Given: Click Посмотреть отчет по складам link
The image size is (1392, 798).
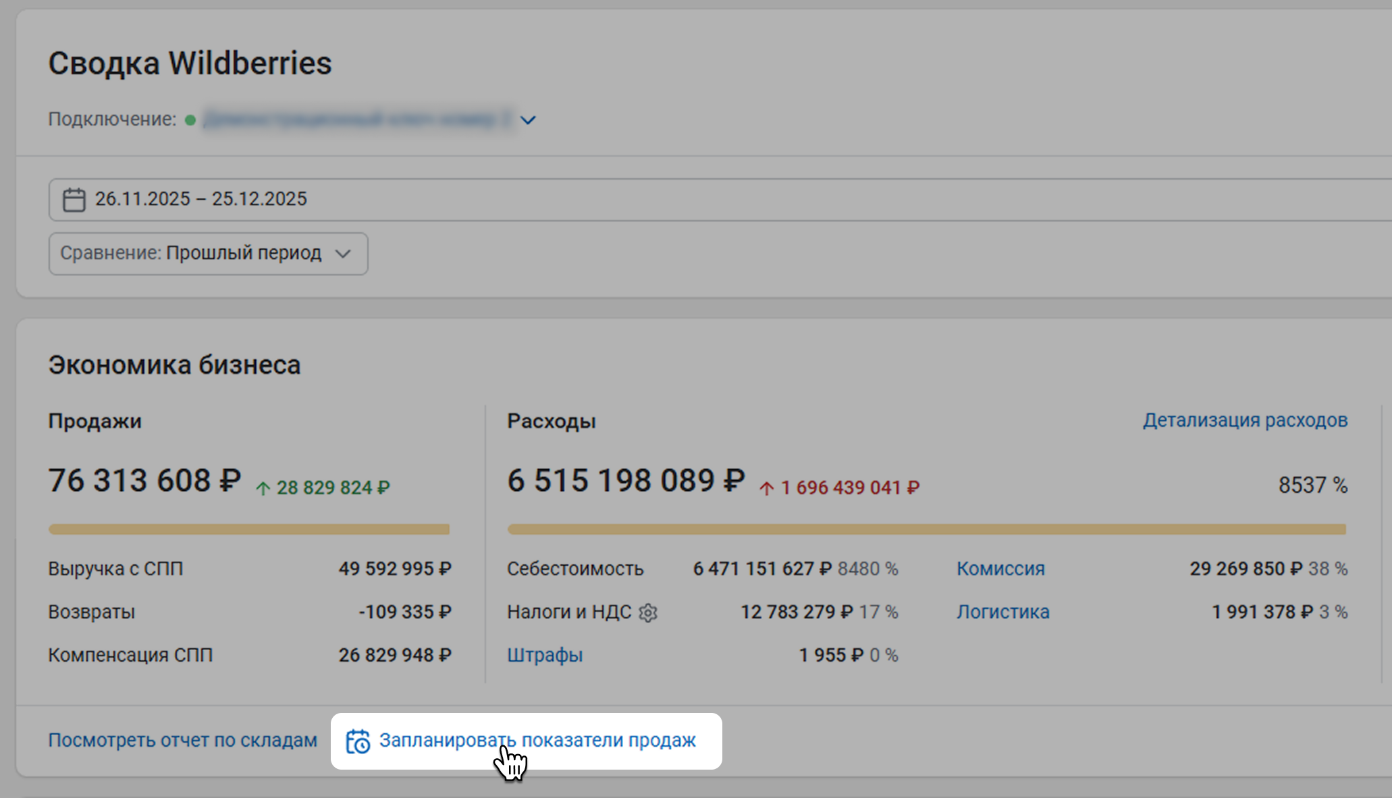Looking at the screenshot, I should tap(182, 740).
